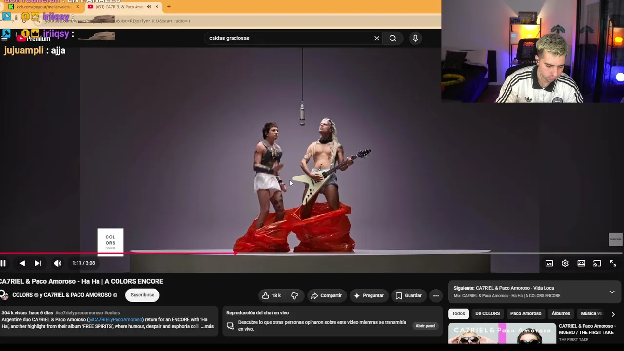Image resolution: width=624 pixels, height=351 pixels.
Task: Pause the video playback
Action: click(3, 263)
